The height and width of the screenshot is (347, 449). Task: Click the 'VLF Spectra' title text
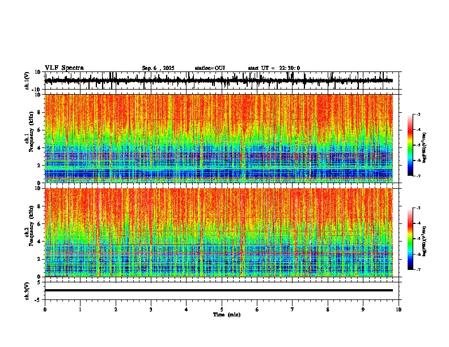tap(64, 68)
